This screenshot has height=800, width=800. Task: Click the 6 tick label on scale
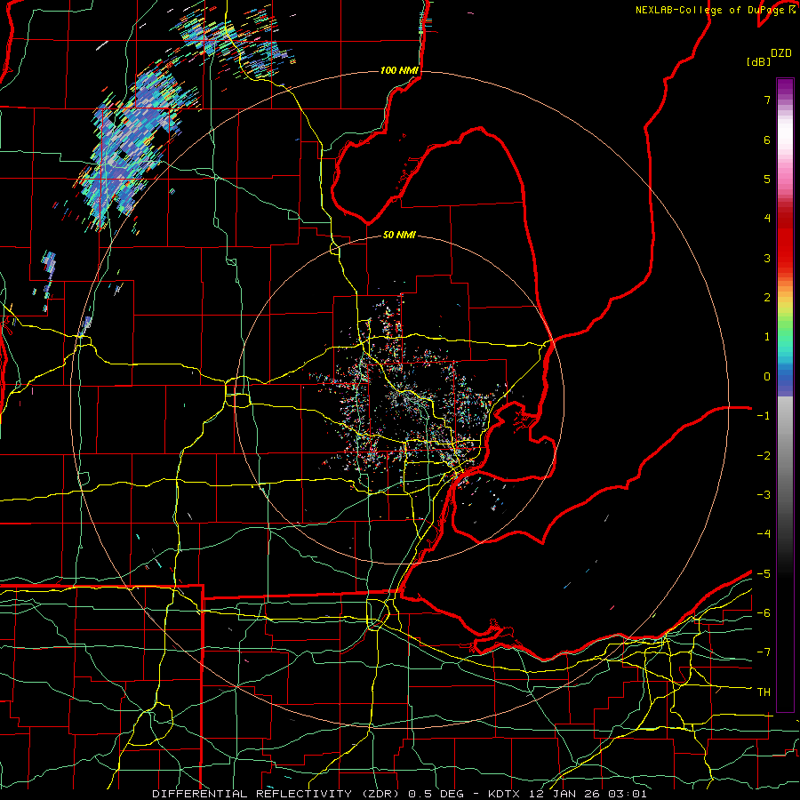(x=767, y=140)
